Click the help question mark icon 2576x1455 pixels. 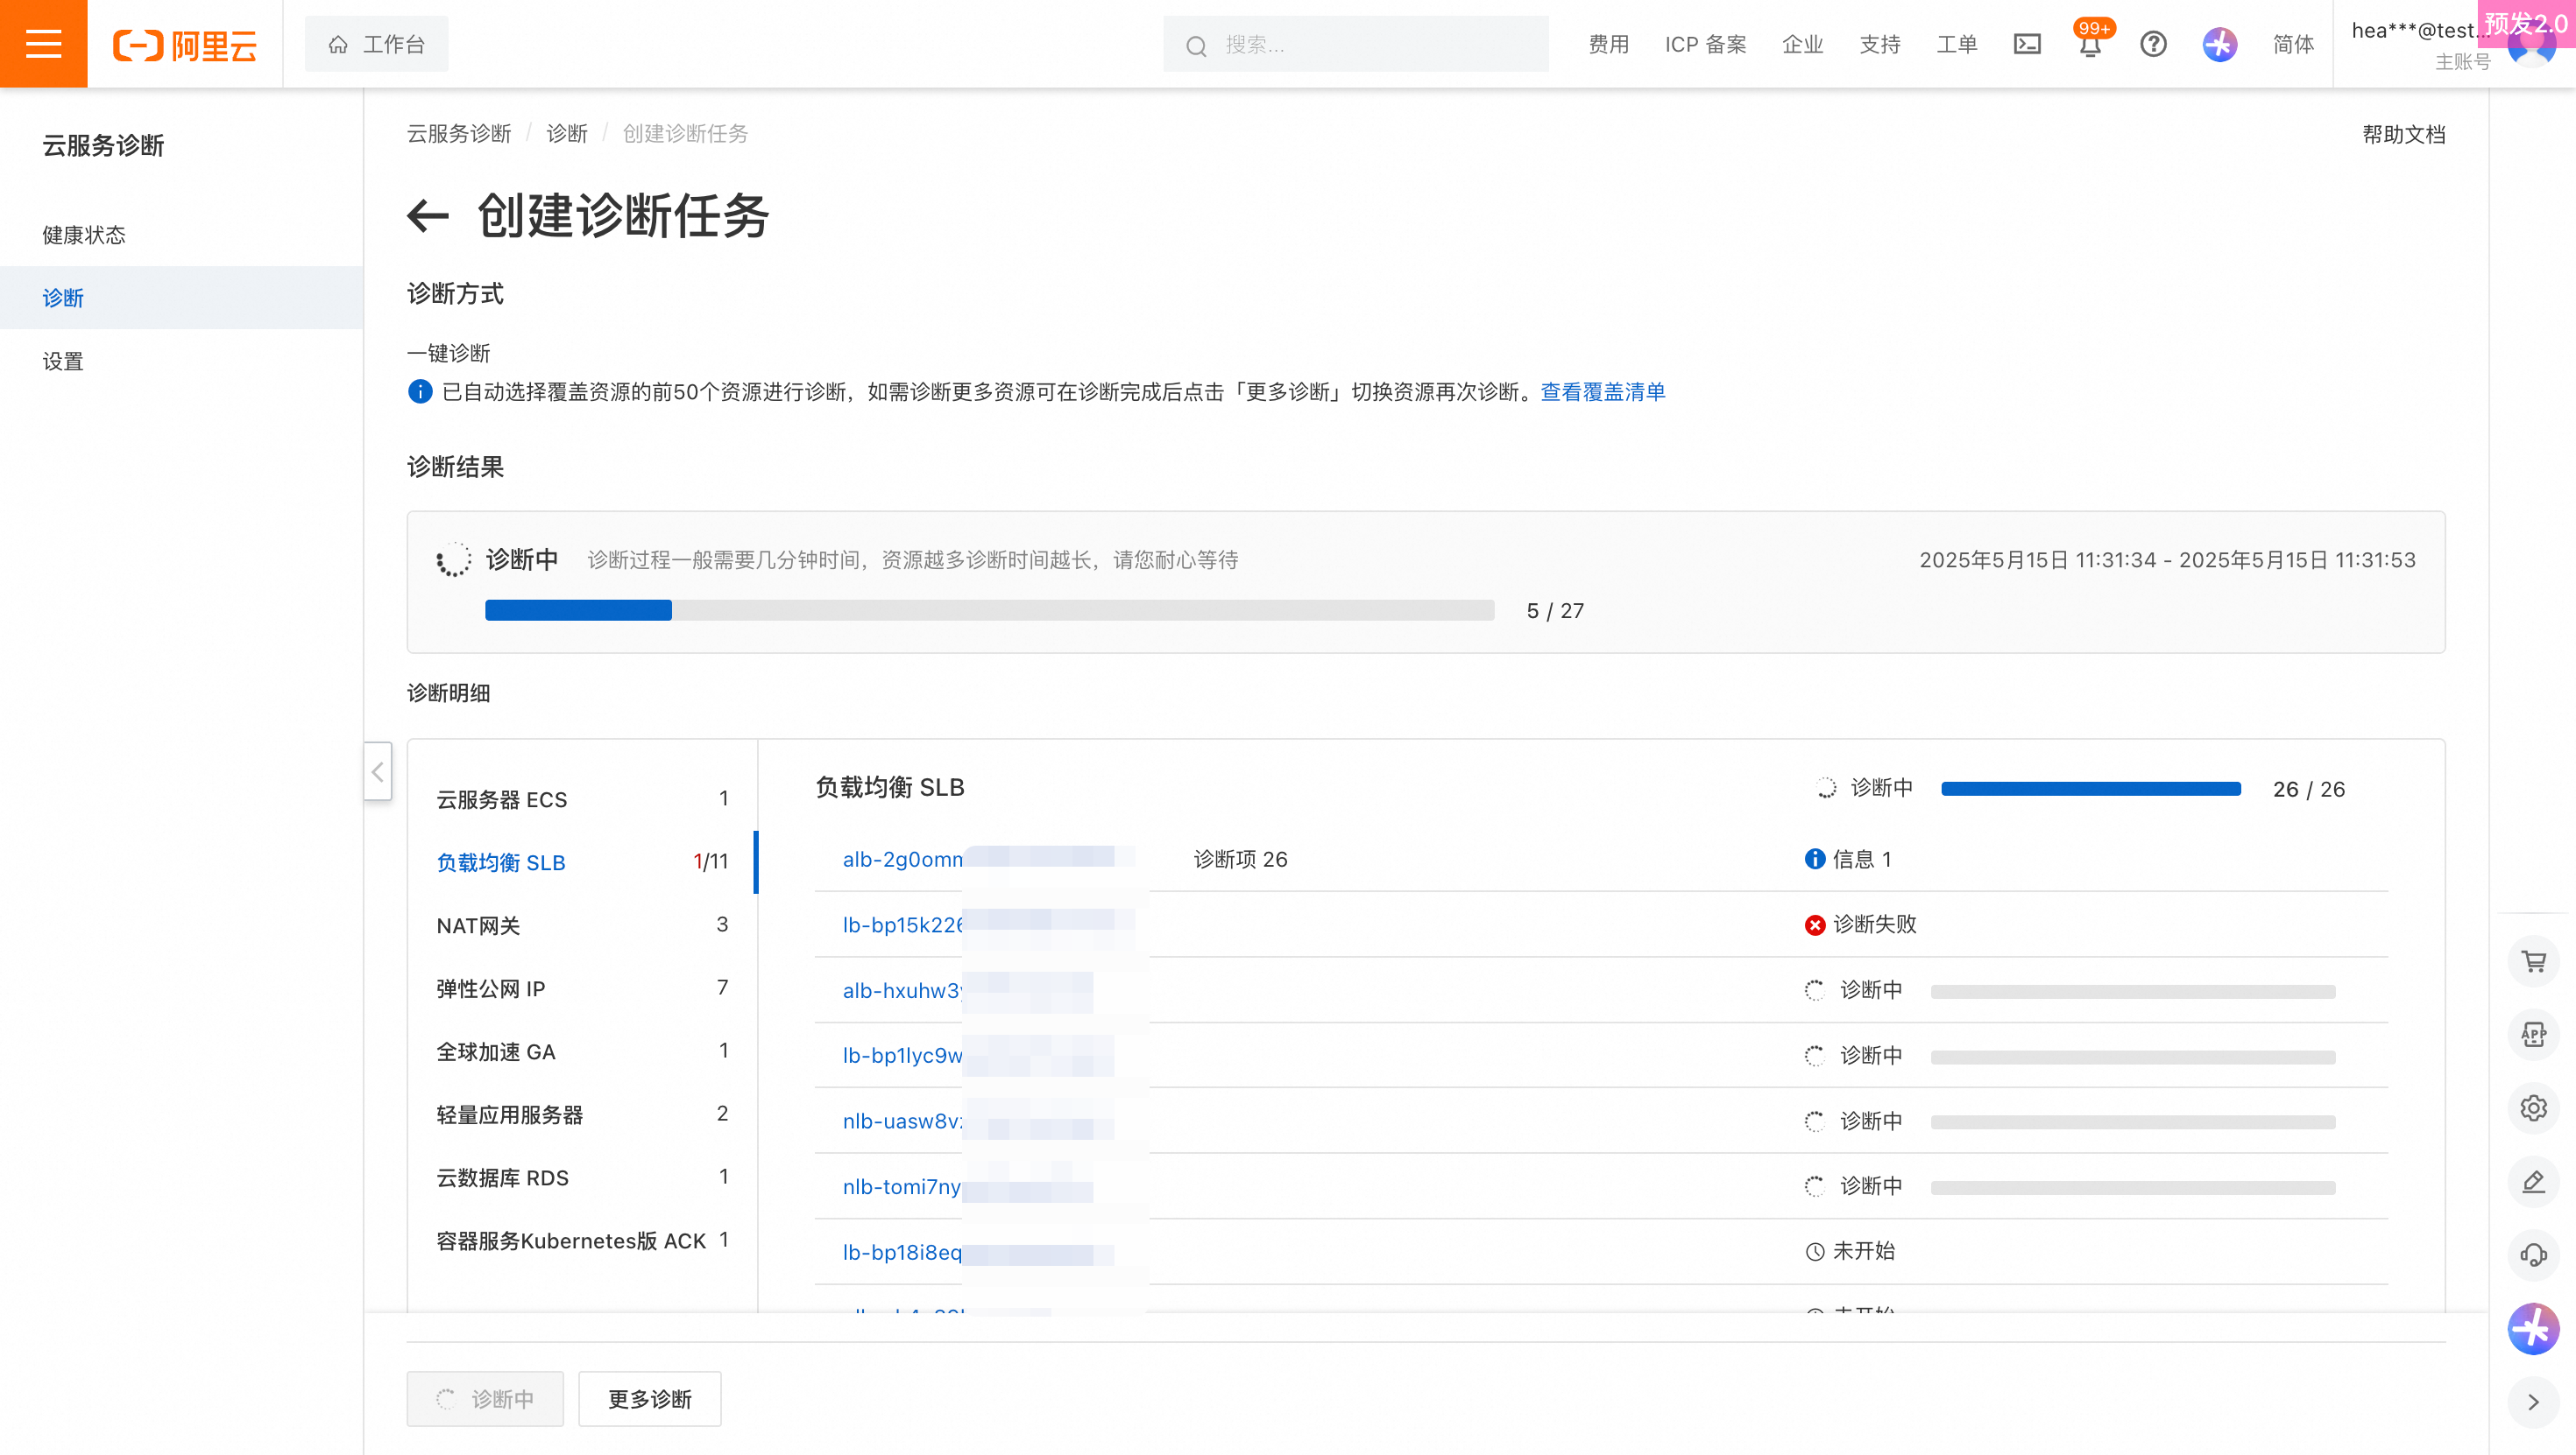click(x=2153, y=44)
